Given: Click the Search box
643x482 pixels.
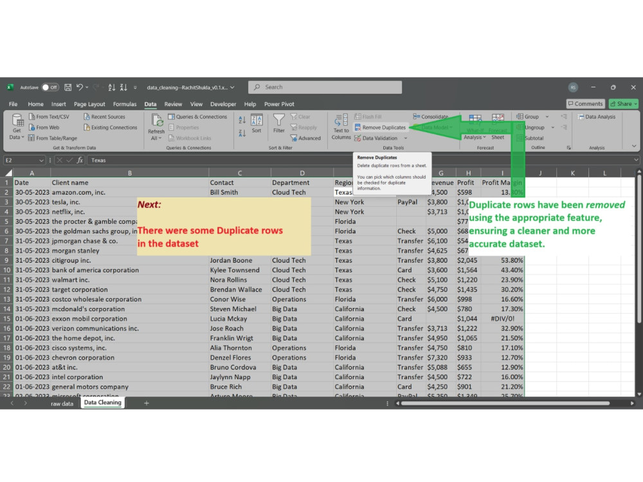Looking at the screenshot, I should (325, 87).
